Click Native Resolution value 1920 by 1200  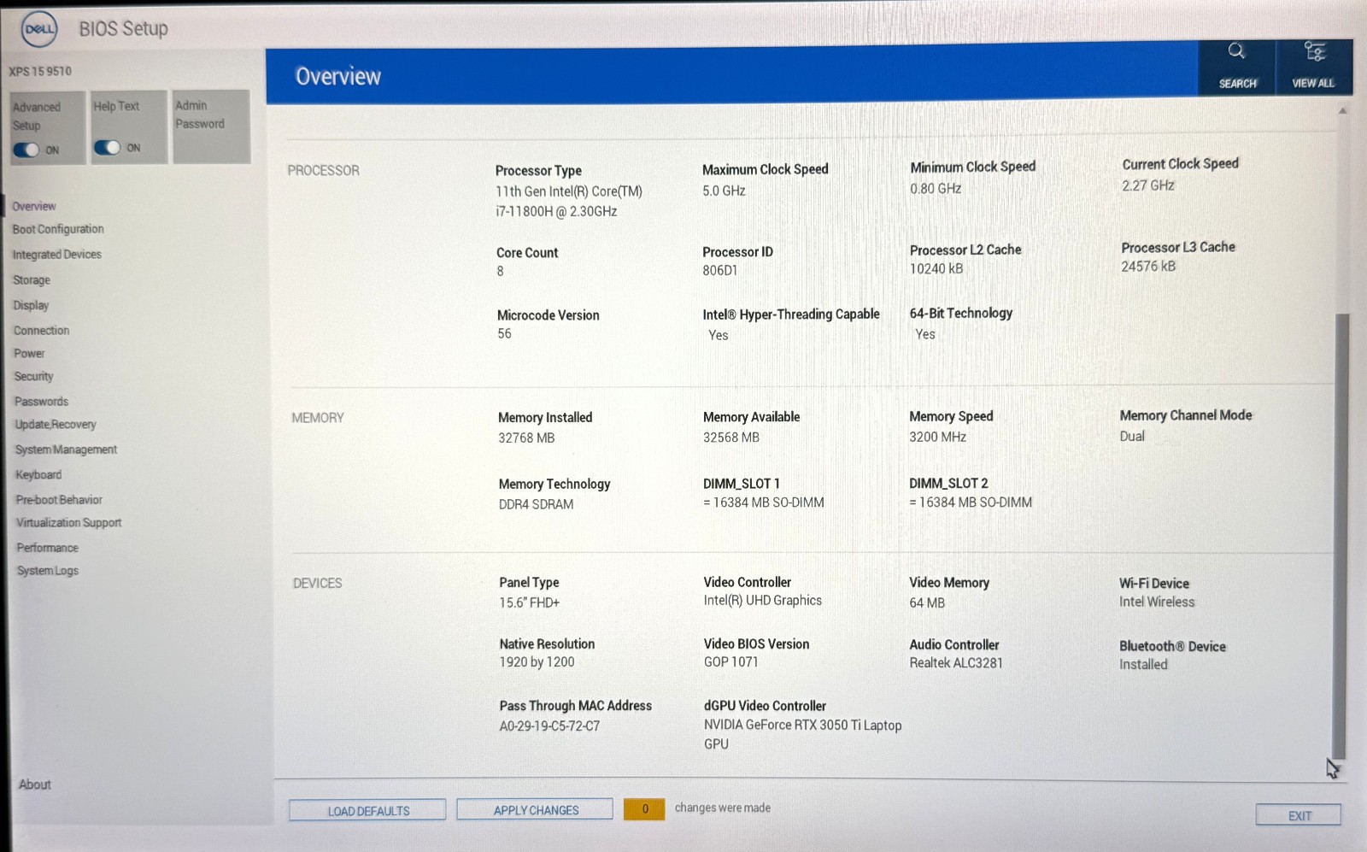[537, 661]
